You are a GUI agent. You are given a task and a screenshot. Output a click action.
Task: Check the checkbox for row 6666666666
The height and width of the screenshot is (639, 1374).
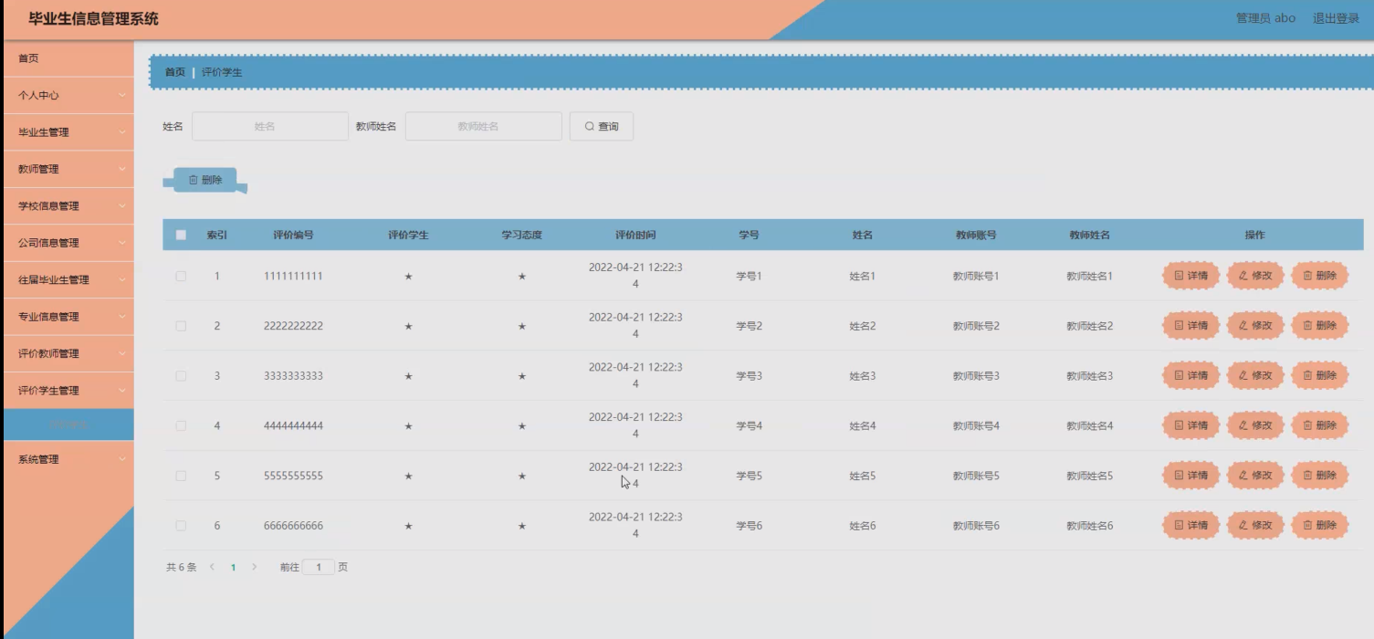pos(181,525)
